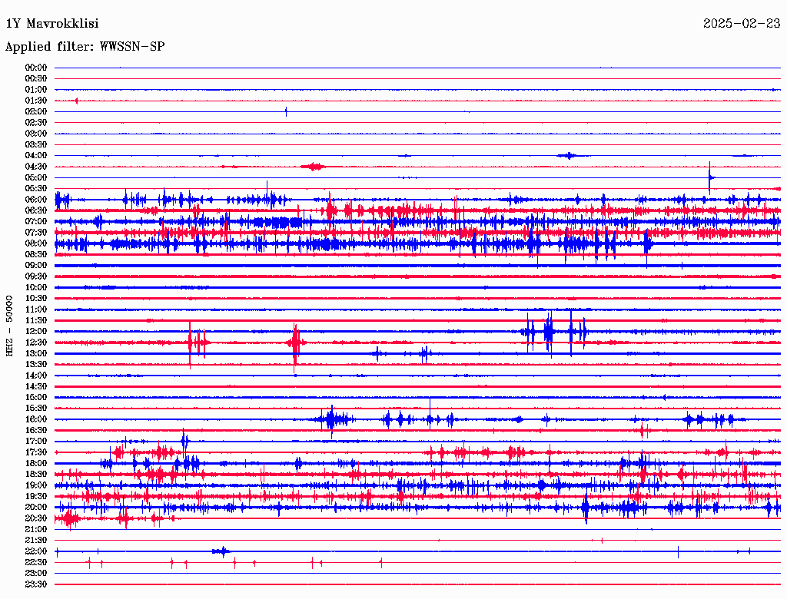
Task: Click the 1Y Mavrokklisi station title
Action: [x=52, y=24]
